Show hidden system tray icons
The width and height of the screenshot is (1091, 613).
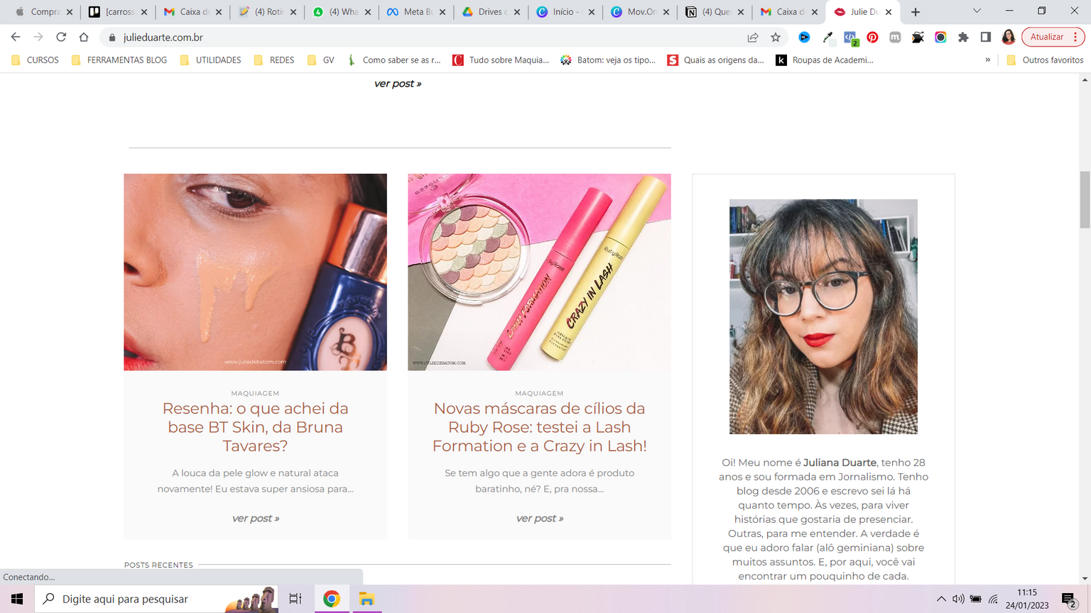[x=941, y=599]
